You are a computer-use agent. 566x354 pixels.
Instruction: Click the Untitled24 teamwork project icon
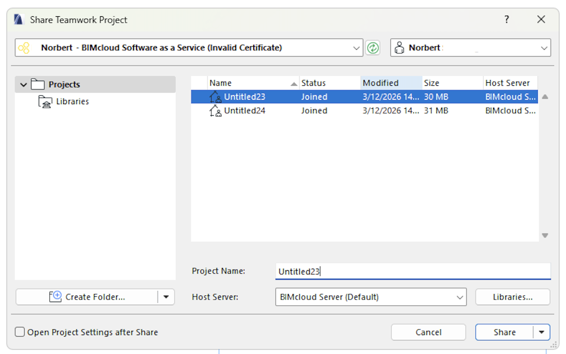click(x=216, y=110)
